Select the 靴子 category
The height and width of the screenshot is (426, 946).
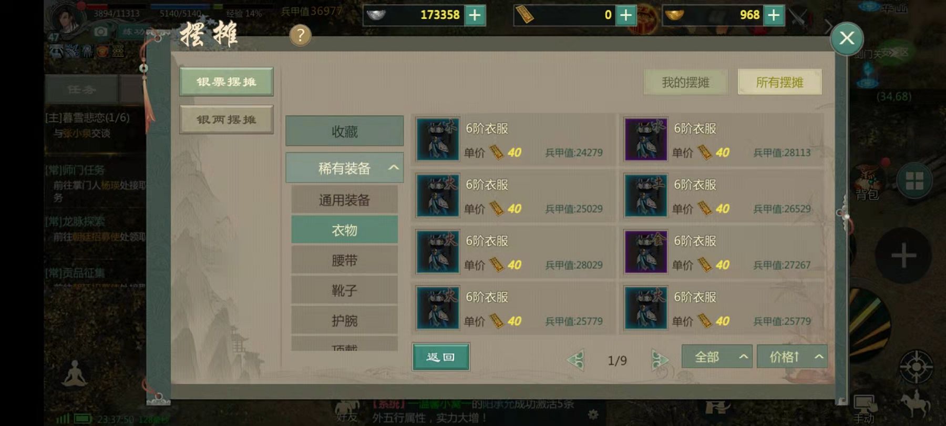click(x=344, y=290)
